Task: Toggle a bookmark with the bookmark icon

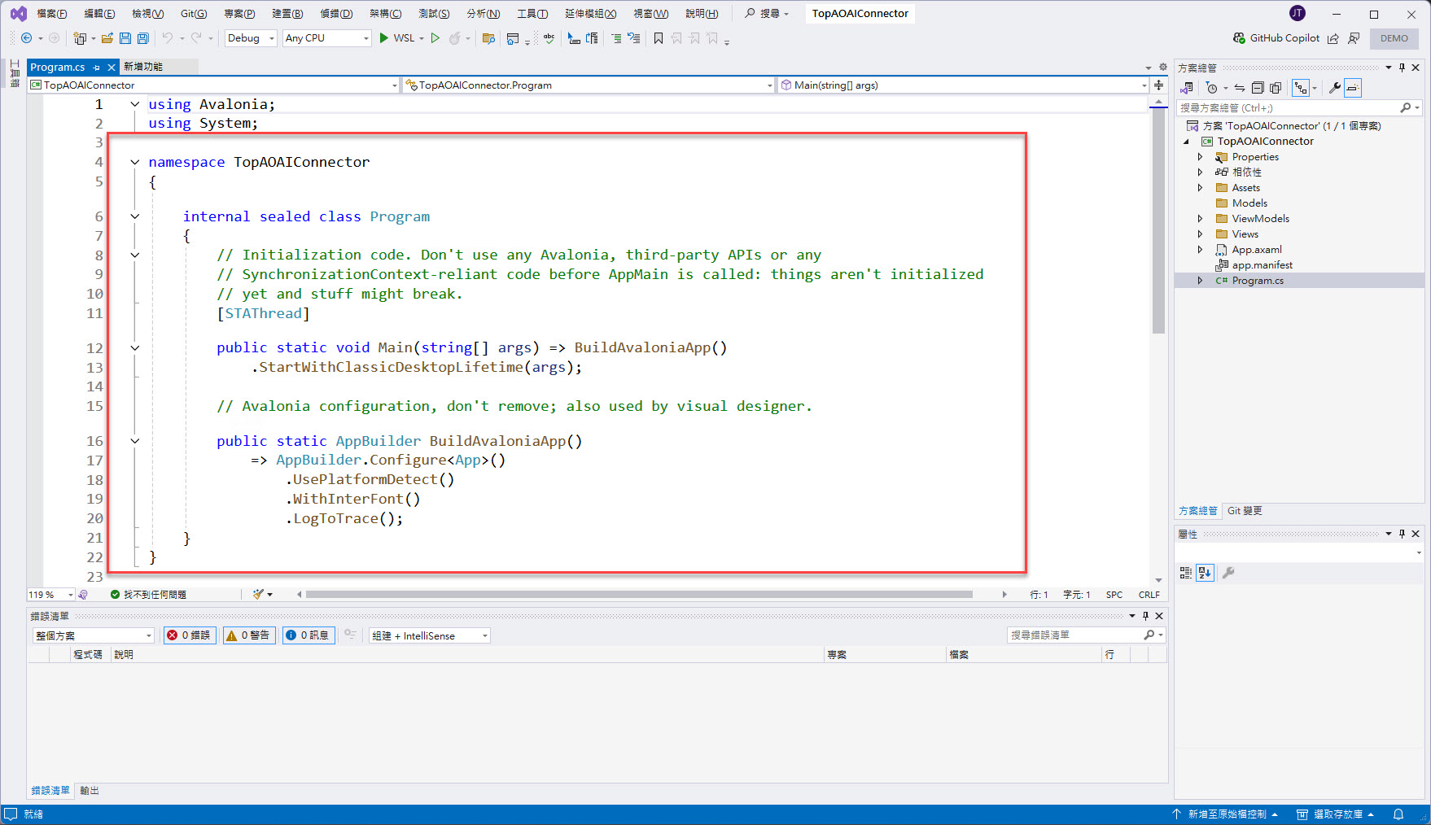Action: click(x=659, y=38)
